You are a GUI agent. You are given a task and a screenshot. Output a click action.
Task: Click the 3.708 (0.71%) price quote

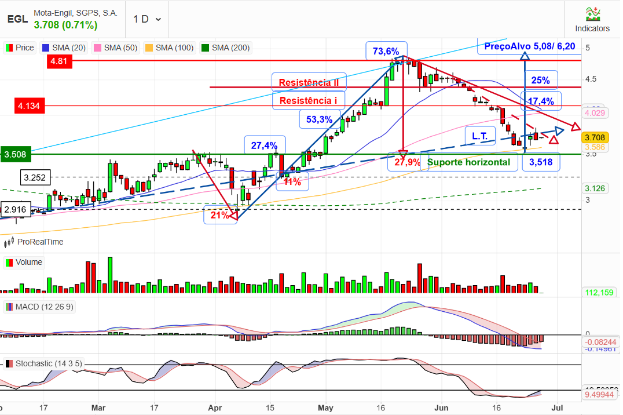coord(65,25)
